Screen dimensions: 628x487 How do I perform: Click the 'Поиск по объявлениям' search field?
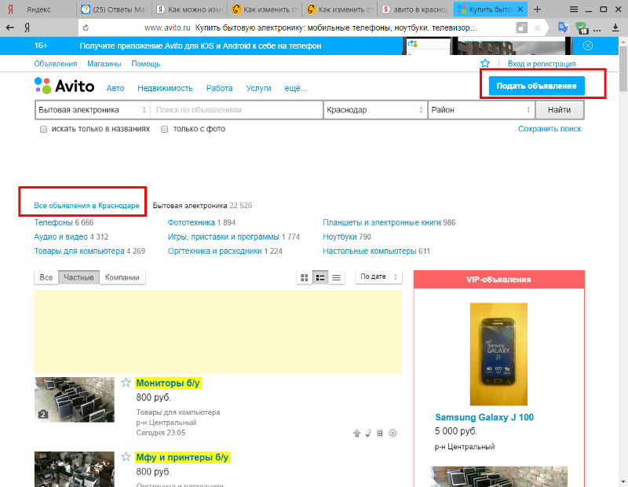(x=236, y=110)
